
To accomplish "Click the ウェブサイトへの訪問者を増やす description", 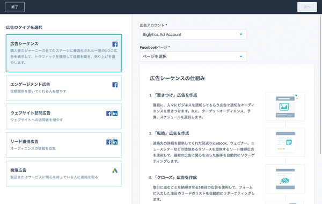I will [x=36, y=120].
